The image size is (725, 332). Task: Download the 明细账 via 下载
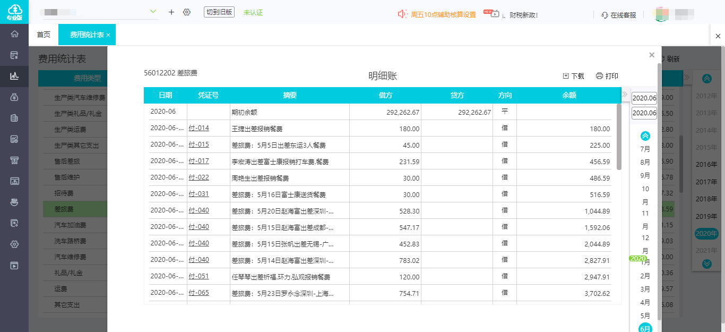[x=573, y=76]
